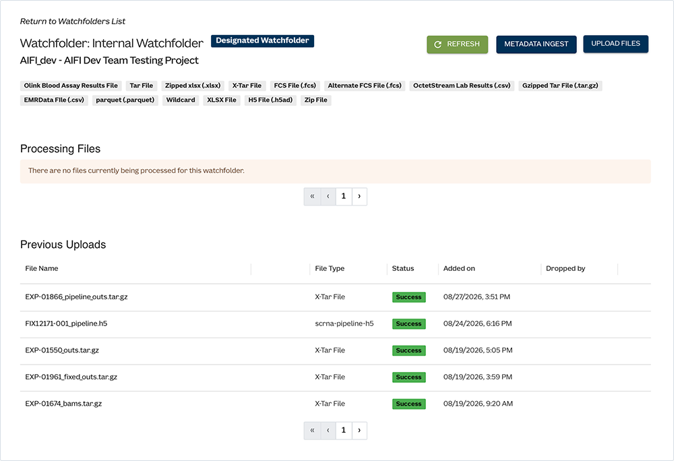
Task: Click the Designated Watchfolder badge
Action: point(262,41)
